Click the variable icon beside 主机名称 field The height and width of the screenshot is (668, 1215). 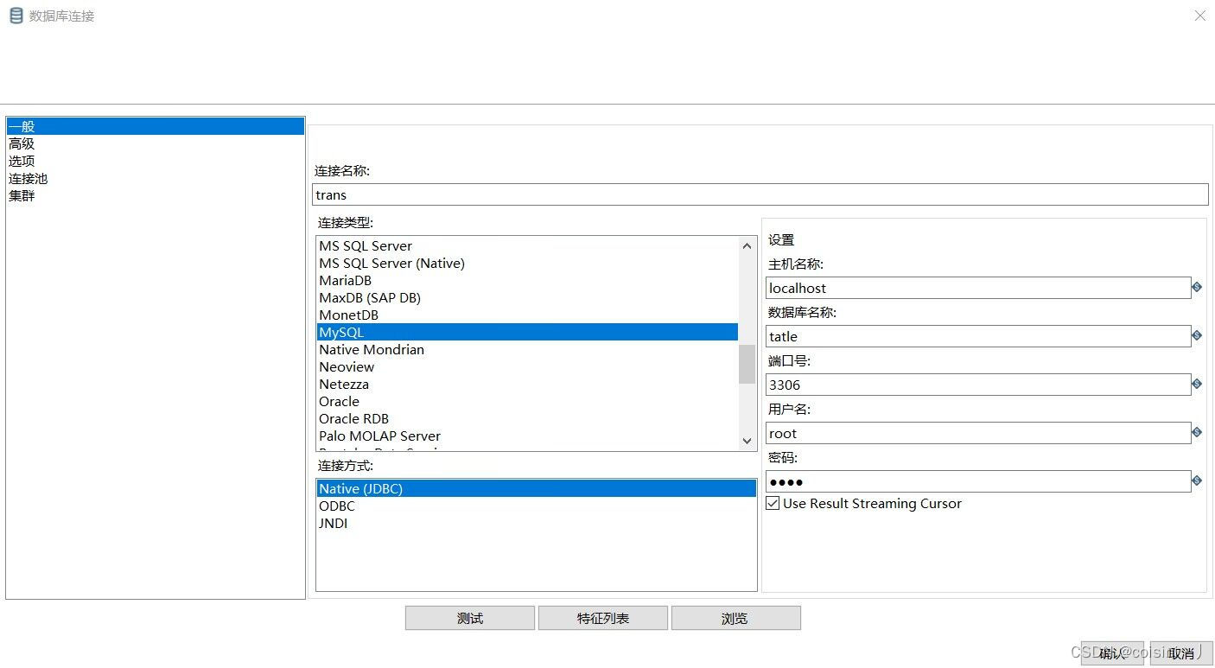click(1197, 286)
